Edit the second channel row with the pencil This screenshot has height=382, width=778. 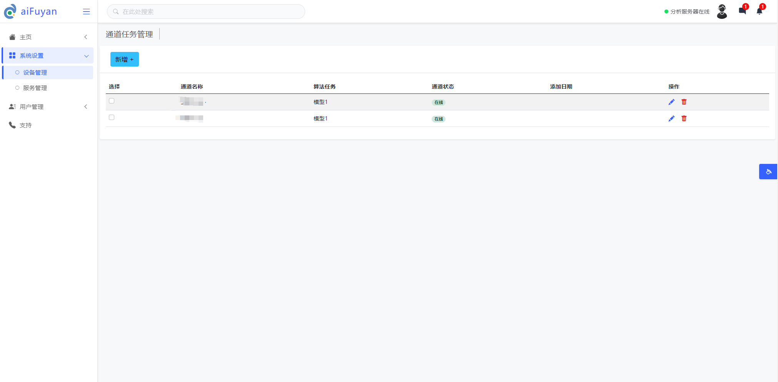click(x=671, y=118)
